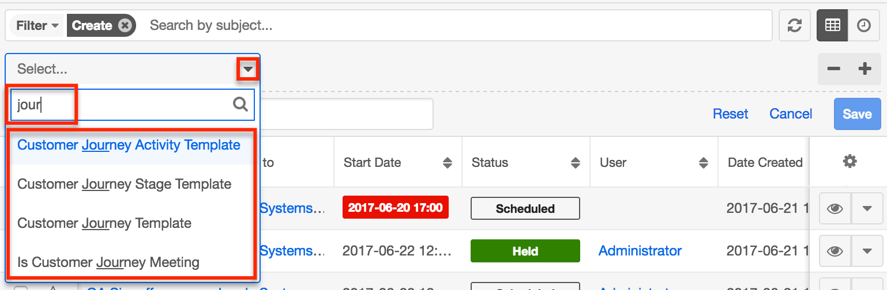Viewport: 887px width, 290px height.
Task: Click the refresh list icon
Action: click(794, 25)
